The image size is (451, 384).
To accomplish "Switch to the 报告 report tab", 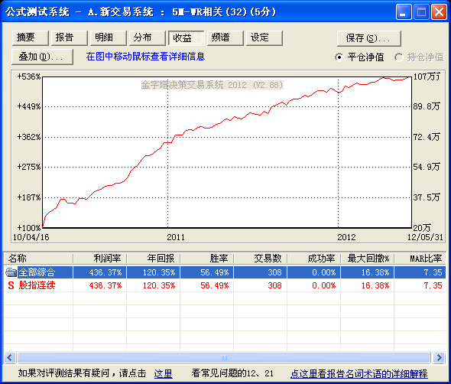I will click(x=69, y=38).
